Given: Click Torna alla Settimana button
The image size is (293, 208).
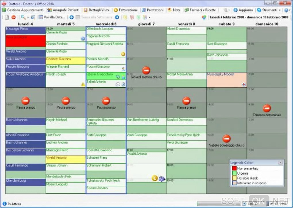Looking at the screenshot, I should 94,17.
